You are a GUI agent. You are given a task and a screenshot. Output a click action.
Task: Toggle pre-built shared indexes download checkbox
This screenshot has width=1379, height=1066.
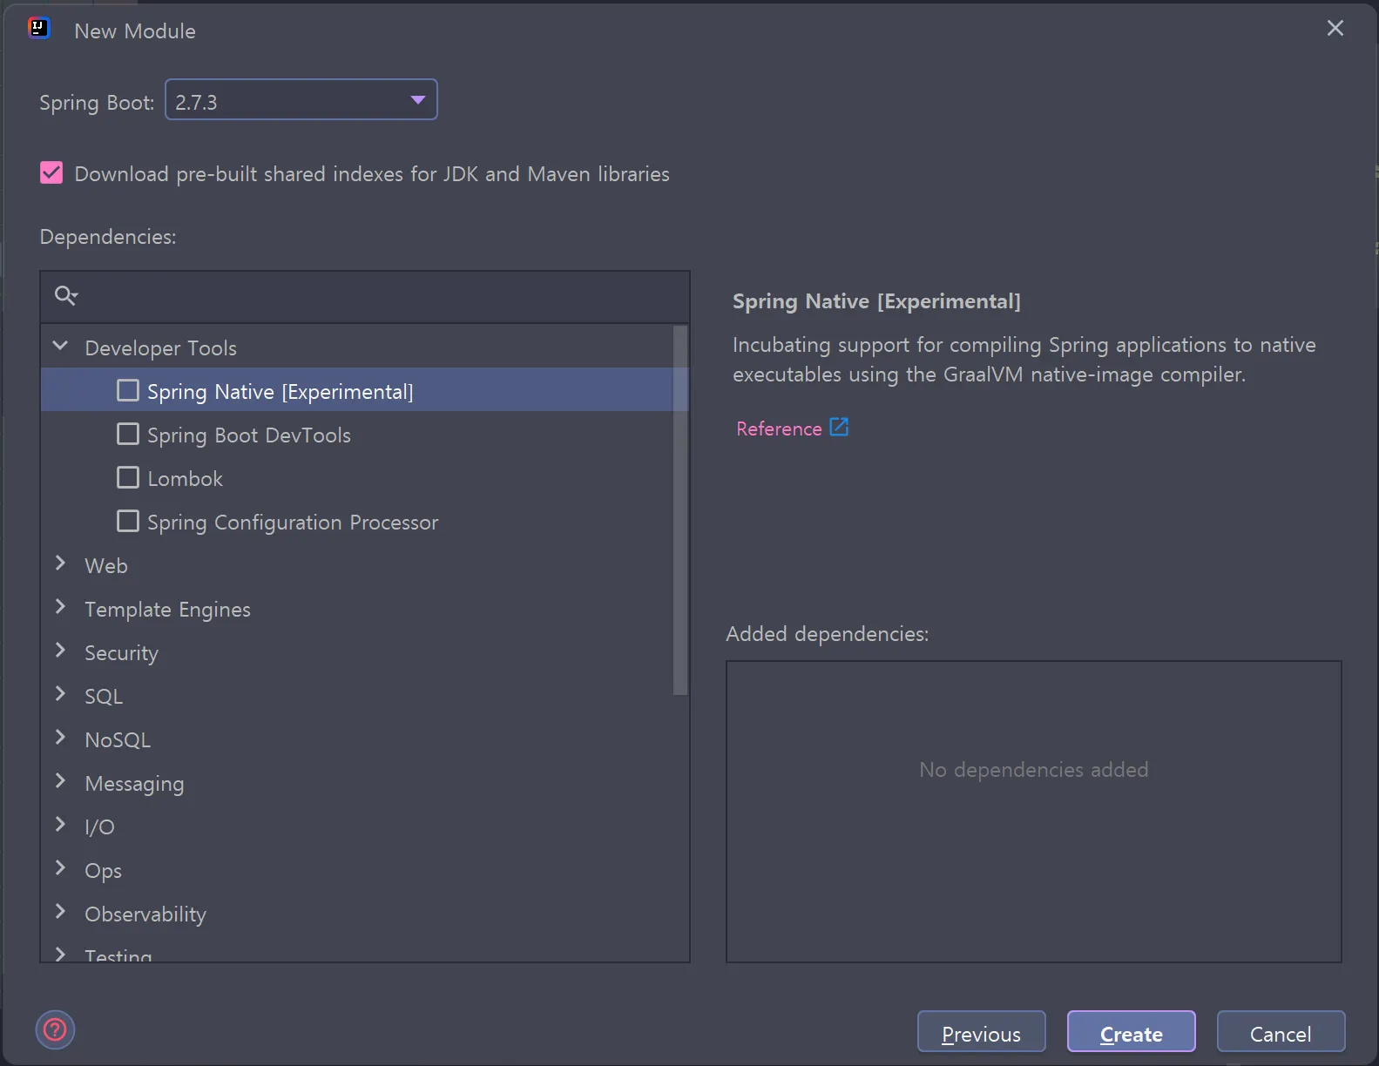coord(51,173)
